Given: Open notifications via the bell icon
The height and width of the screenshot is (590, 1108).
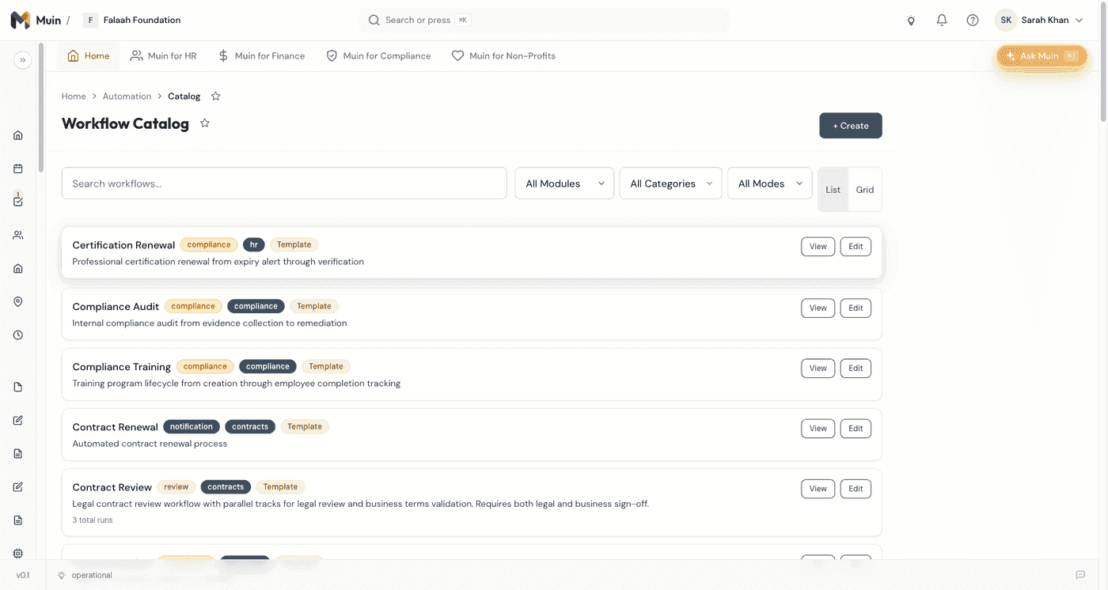Looking at the screenshot, I should 941,19.
